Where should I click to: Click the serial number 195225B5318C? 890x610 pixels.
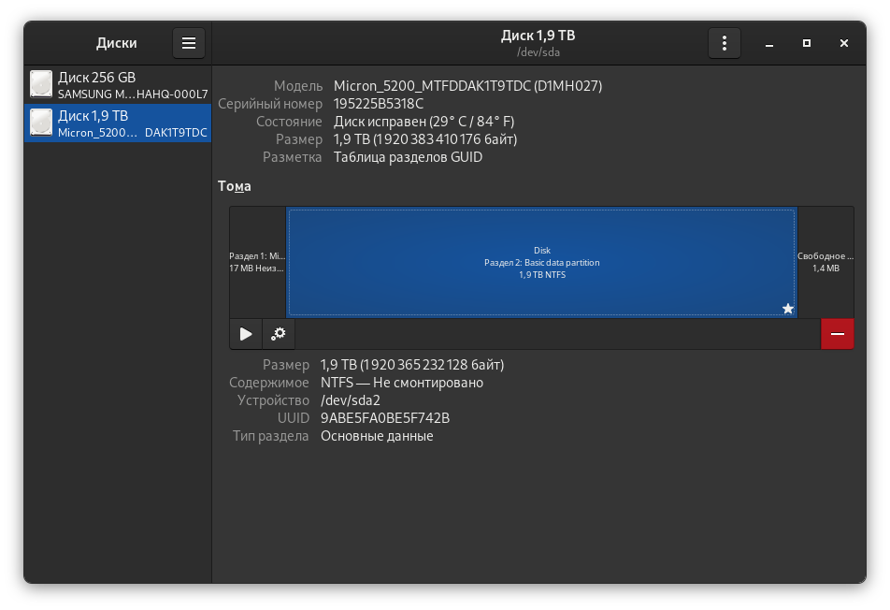click(x=379, y=104)
